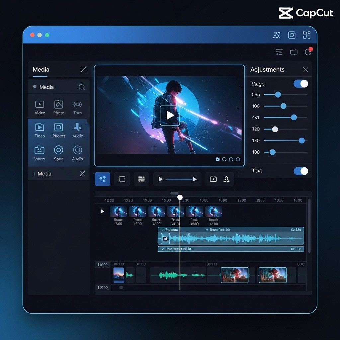
Task: Toggle the track list icon near the red badge
Action: tap(279, 52)
